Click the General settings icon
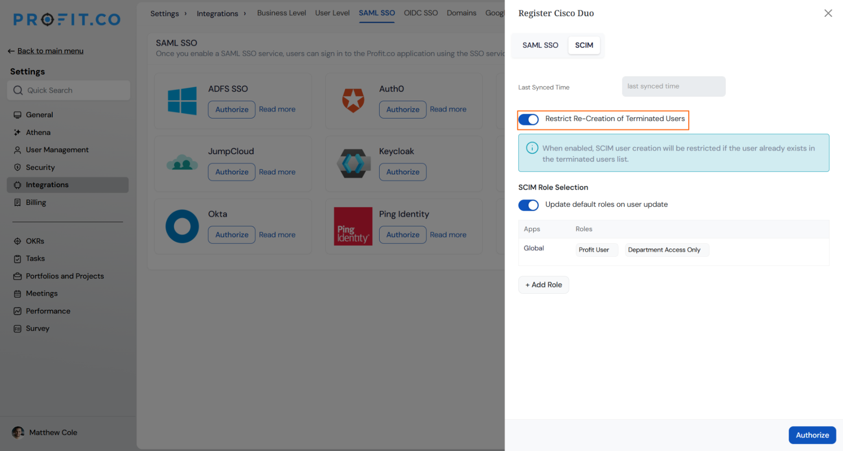 (x=17, y=115)
